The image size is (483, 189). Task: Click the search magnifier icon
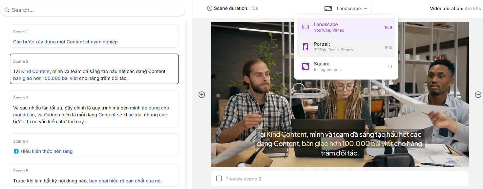7,10
